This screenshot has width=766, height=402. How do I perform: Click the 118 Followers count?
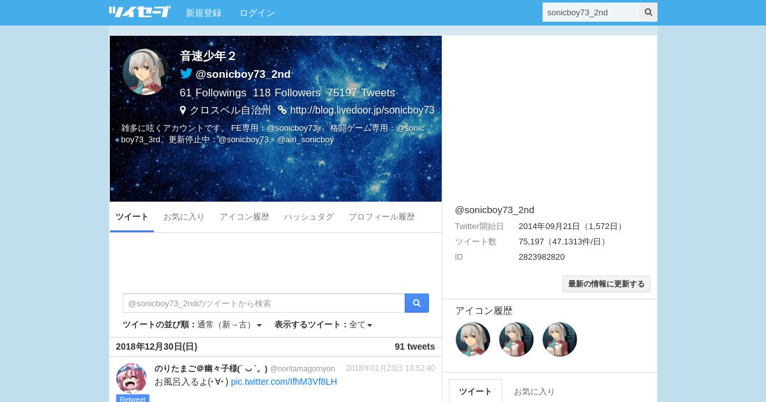(287, 93)
